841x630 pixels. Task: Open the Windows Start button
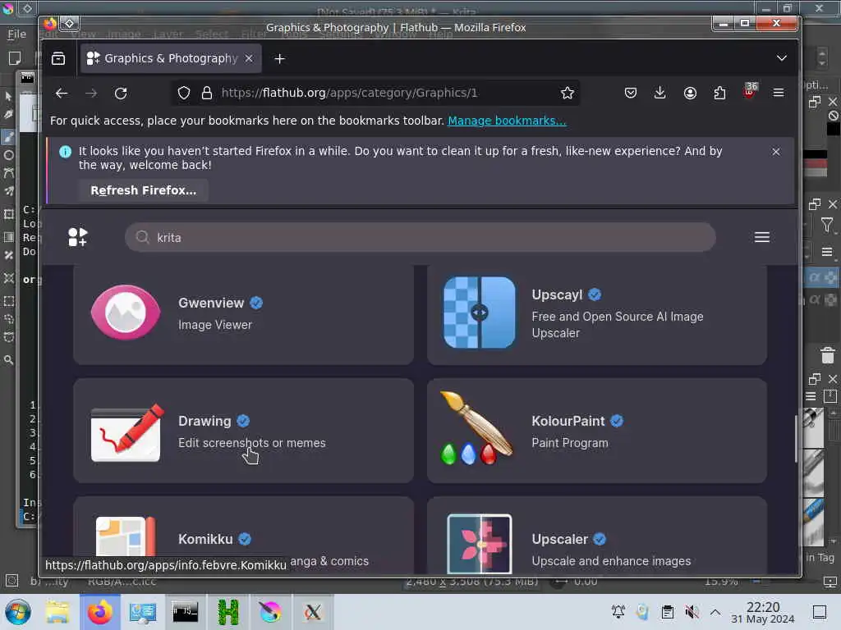click(x=18, y=612)
